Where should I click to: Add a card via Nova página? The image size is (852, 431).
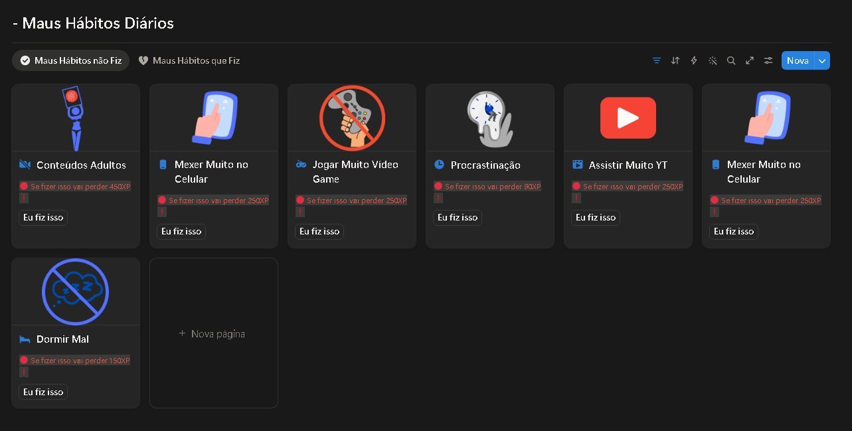[x=213, y=333]
